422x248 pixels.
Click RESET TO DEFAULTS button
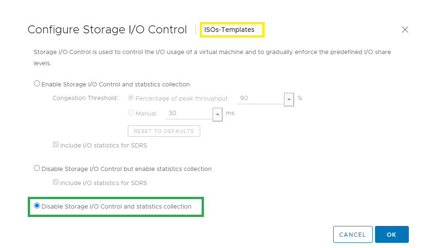point(164,131)
